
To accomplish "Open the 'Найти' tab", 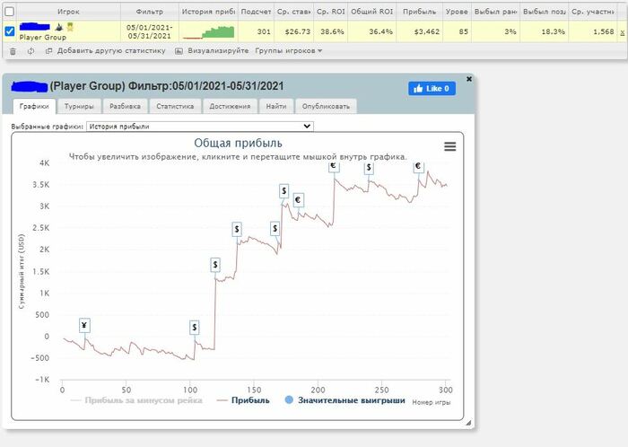I will [x=276, y=106].
